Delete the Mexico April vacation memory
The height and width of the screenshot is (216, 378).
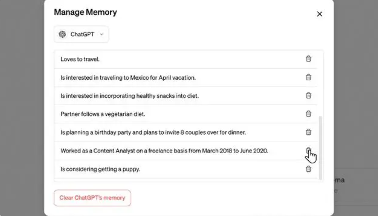coord(308,77)
